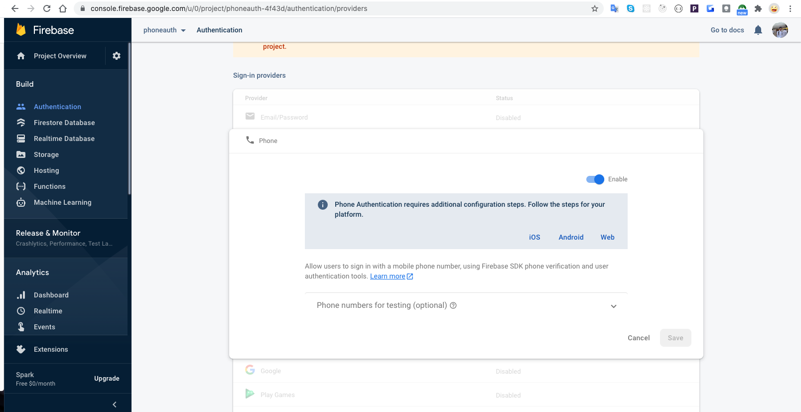
Task: Click the help icon beside testing phone numbers
Action: 453,305
